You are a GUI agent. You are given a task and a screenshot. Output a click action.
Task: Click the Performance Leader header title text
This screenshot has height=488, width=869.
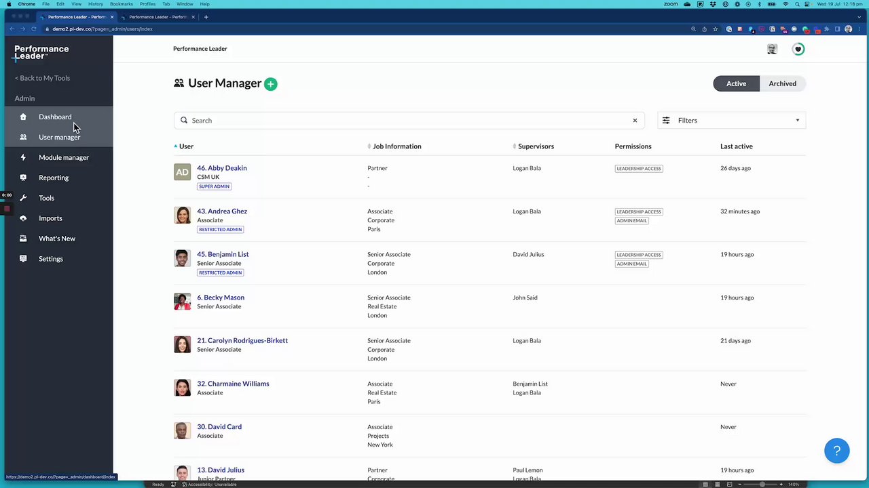200,49
